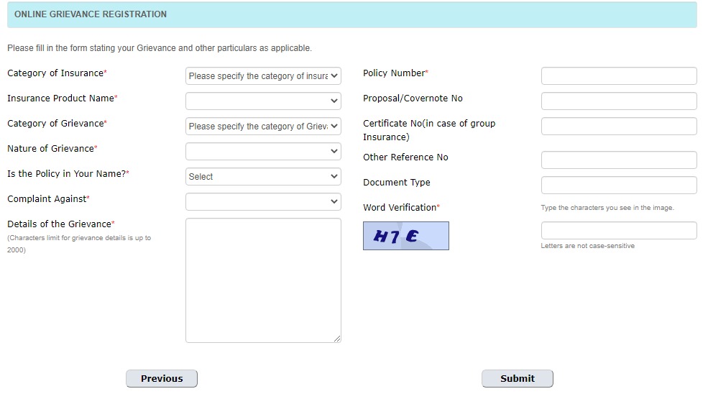Click the Details of the Grievance text area

click(263, 280)
